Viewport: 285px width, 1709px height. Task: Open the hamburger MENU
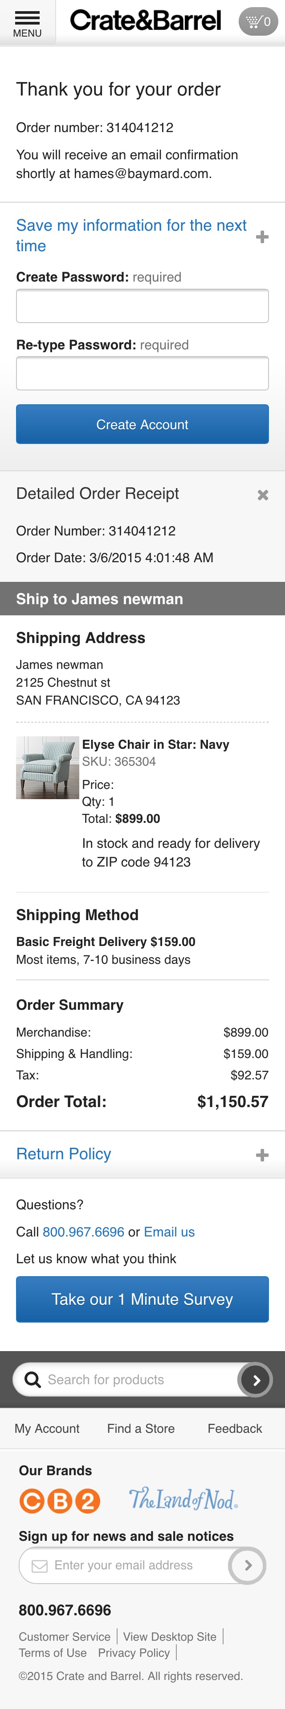tap(27, 20)
